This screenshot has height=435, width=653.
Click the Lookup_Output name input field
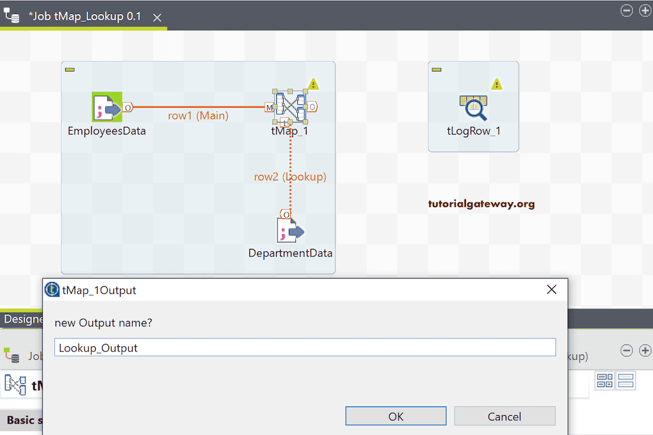tap(305, 348)
